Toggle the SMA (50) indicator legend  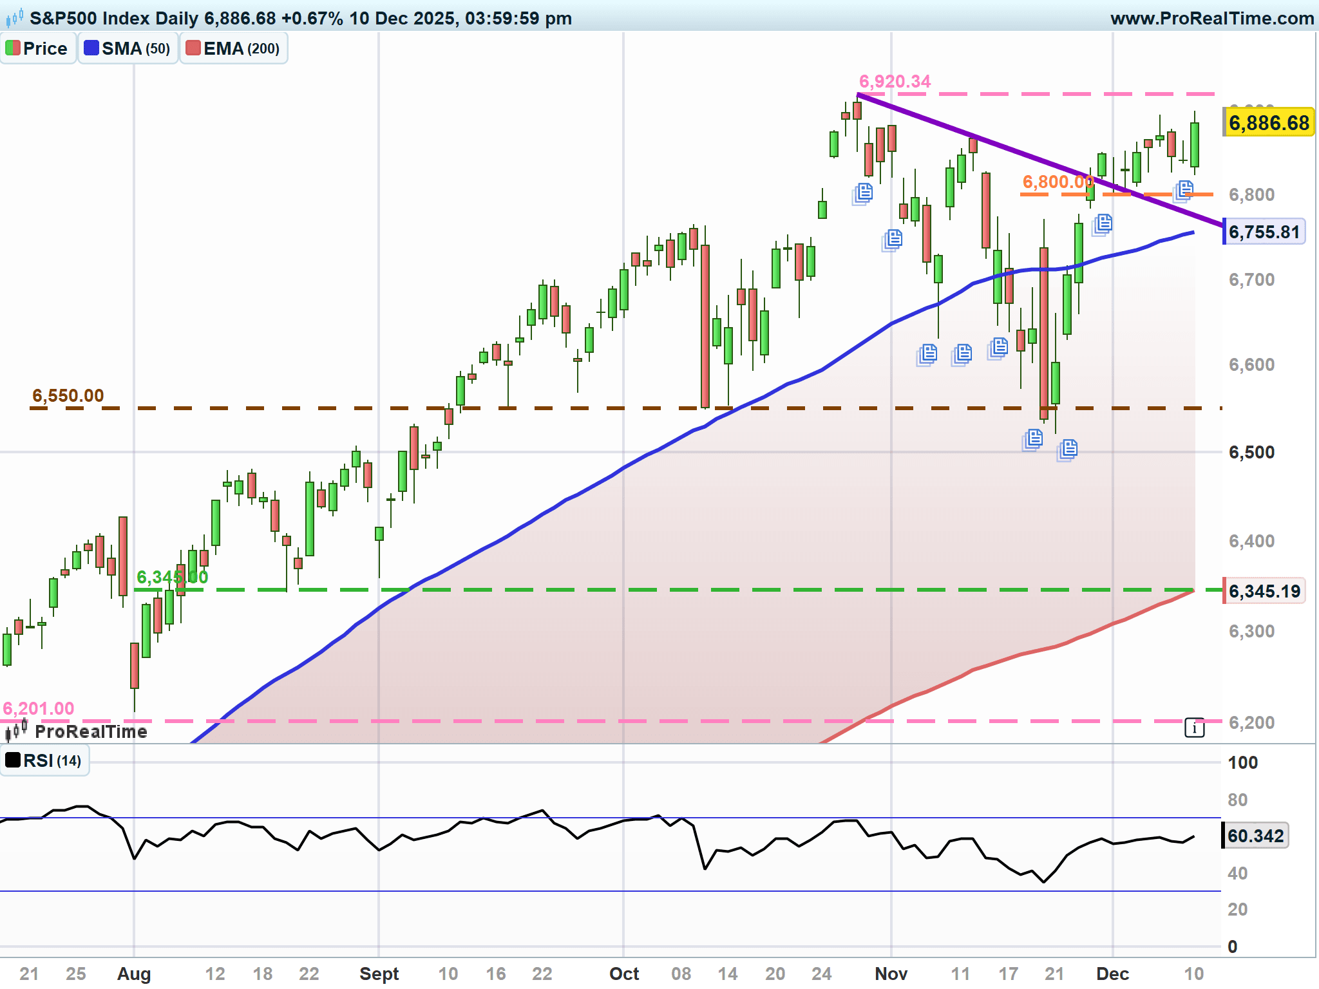click(128, 49)
